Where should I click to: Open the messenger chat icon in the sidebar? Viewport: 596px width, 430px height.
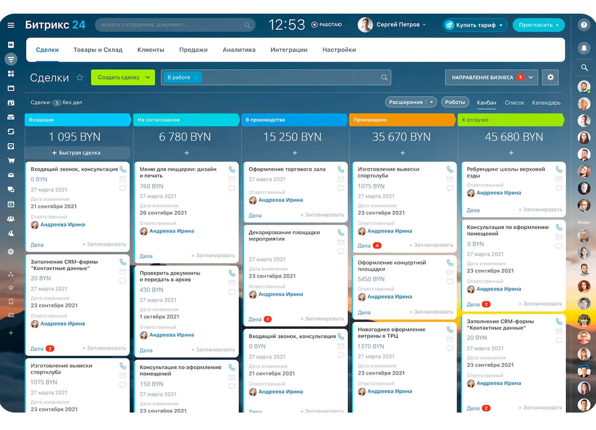tap(11, 189)
